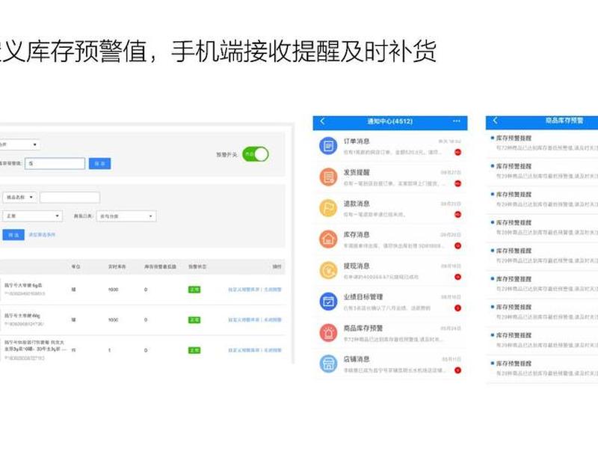Tap the blue 业绩目标管理 calendar icon
This screenshot has height=449, width=598.
328,302
